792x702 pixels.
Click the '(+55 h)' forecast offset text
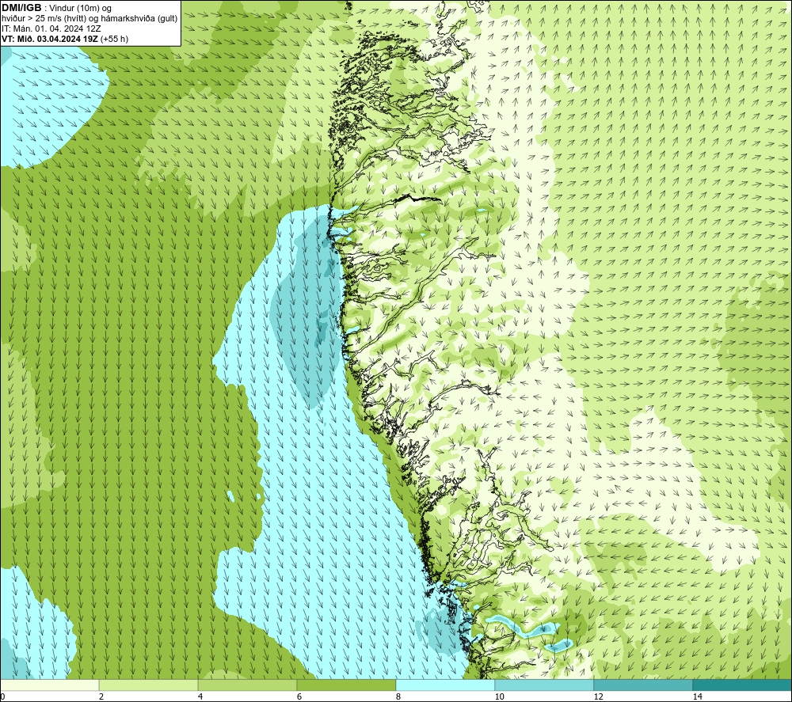[114, 39]
